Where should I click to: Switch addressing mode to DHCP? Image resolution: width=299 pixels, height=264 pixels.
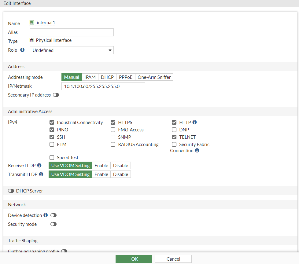[x=107, y=77]
